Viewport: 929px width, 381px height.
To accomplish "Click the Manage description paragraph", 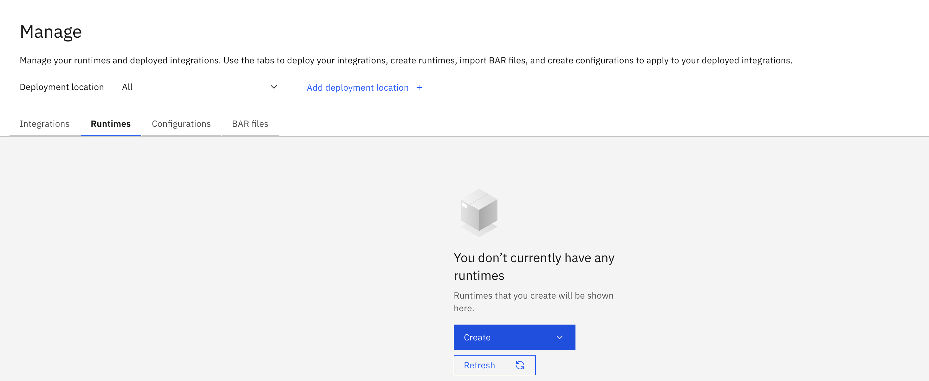I will [x=406, y=61].
